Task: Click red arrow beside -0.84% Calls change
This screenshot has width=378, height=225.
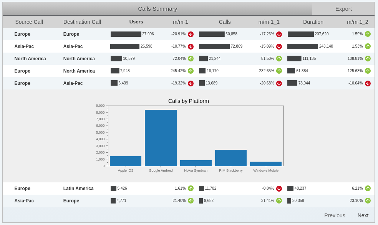Action: point(279,189)
